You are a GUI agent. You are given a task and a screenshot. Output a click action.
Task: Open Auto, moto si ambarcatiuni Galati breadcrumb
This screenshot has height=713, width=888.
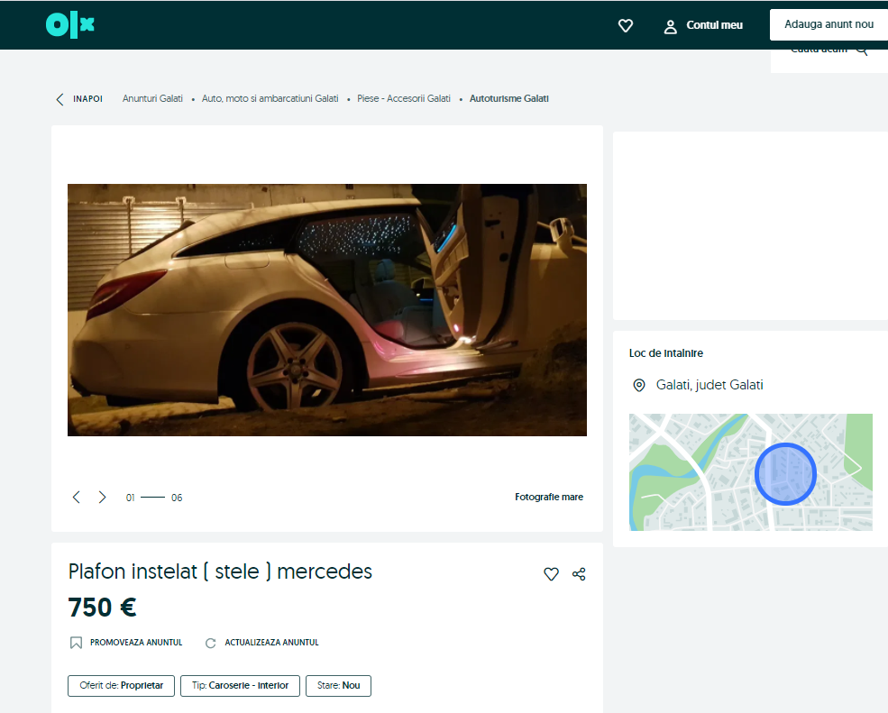pyautogui.click(x=270, y=99)
